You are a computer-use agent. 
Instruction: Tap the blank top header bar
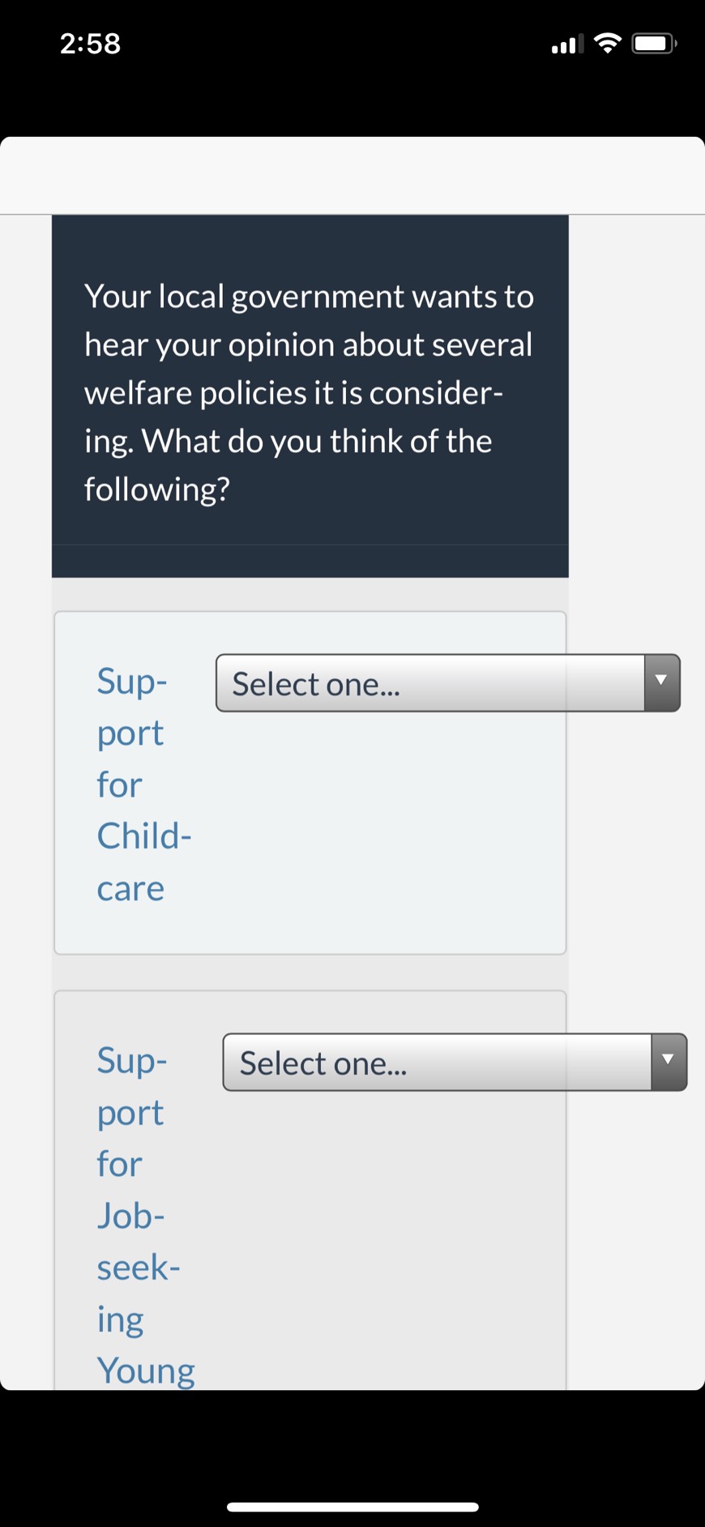point(352,176)
